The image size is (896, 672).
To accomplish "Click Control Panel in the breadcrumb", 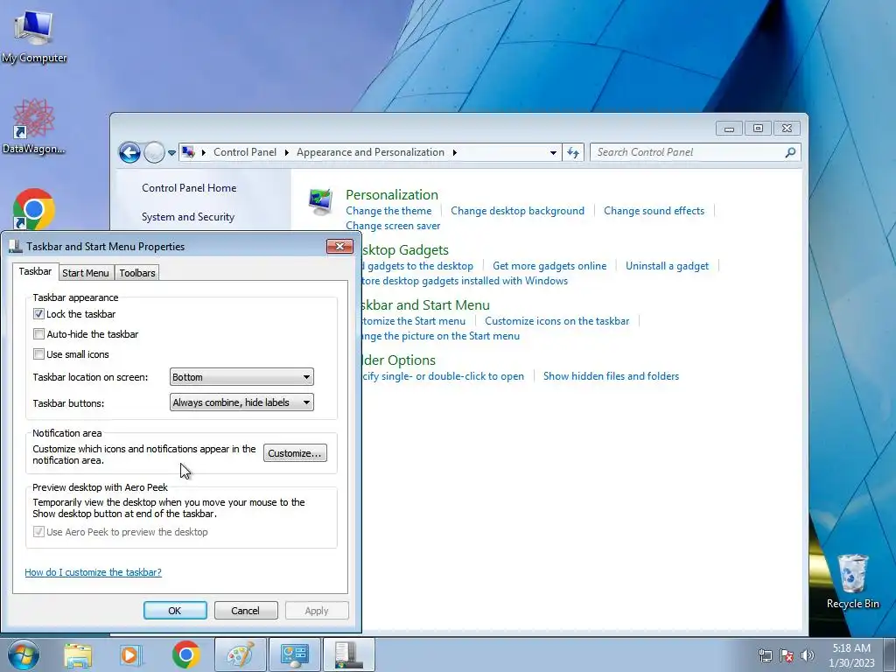I will (x=245, y=152).
